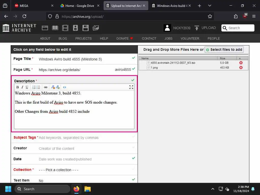Click the Internet Archive search box
260x195 pixels.
(x=238, y=28)
